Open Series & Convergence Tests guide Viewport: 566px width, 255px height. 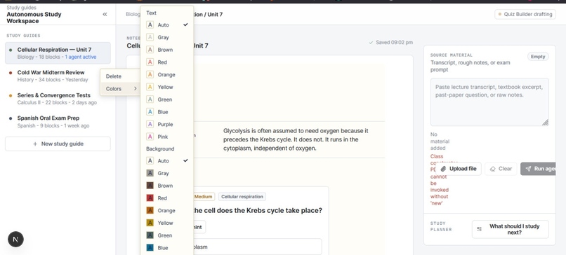[x=58, y=99]
